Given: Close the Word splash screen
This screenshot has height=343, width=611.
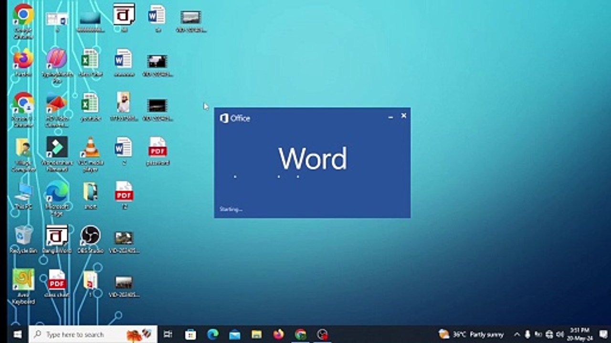Looking at the screenshot, I should [x=404, y=116].
